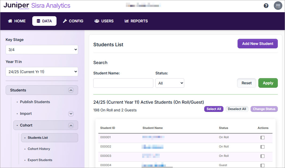The width and height of the screenshot is (285, 168).
Task: Check the box for student 000003
Action: [263, 156]
